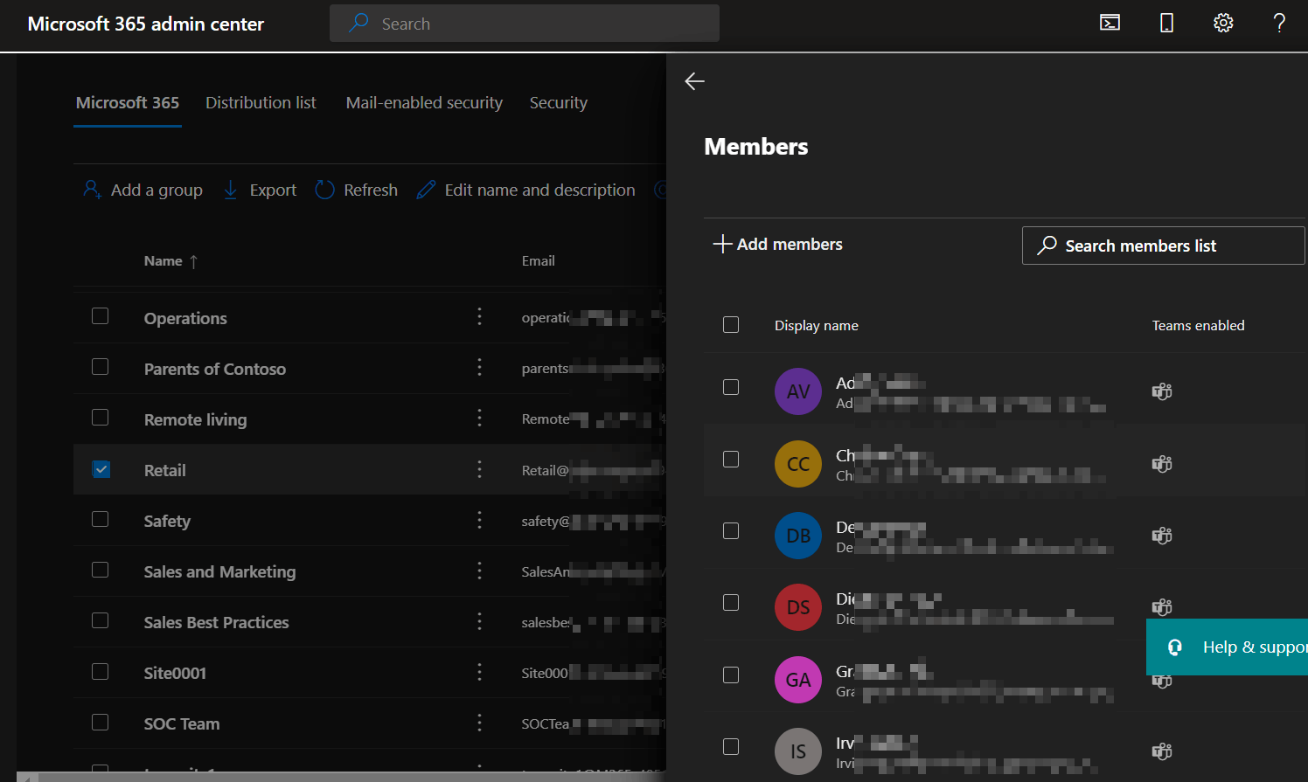Open the Help question mark icon
This screenshot has width=1308, height=782.
(x=1279, y=23)
